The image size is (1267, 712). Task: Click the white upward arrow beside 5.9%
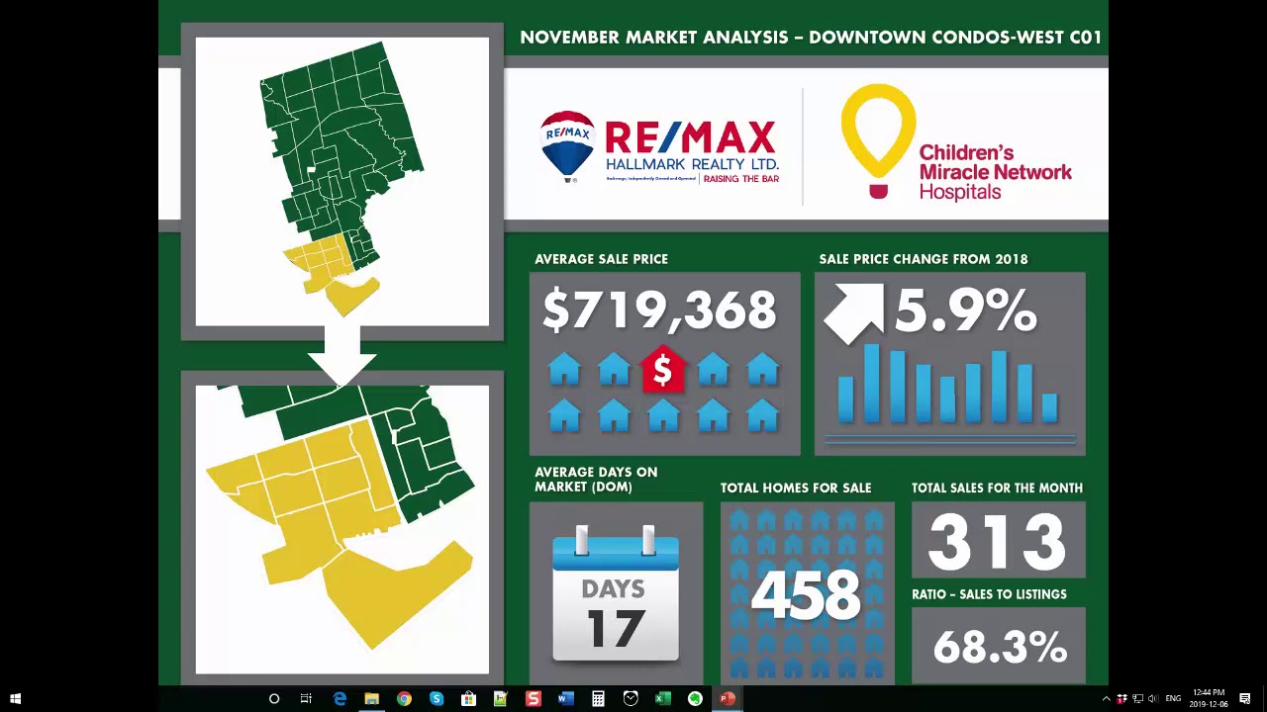[854, 313]
